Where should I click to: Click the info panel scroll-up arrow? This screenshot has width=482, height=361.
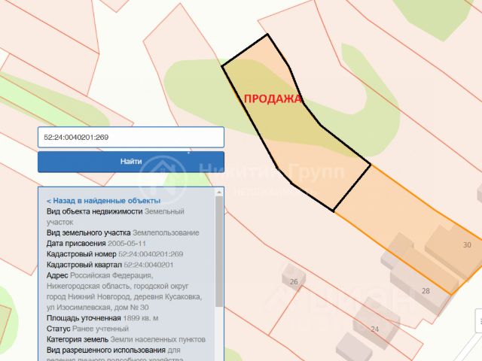[219, 193]
